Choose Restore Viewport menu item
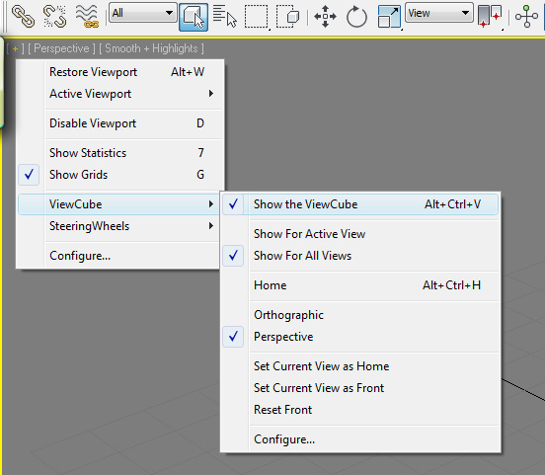Image resolution: width=545 pixels, height=475 pixels. pos(120,72)
